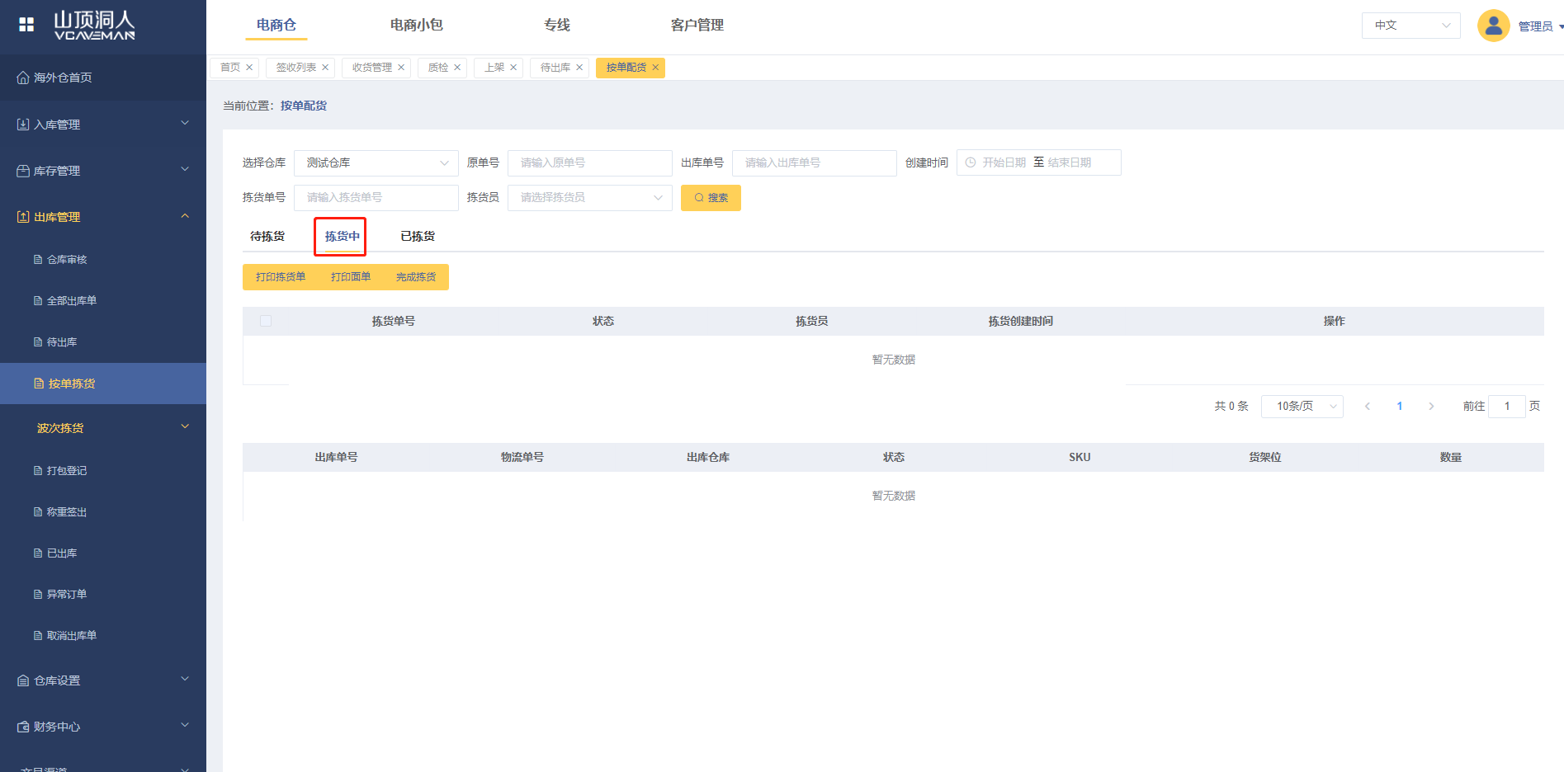Image resolution: width=1564 pixels, height=772 pixels.
Task: Go to next page arrow
Action: coord(1431,406)
